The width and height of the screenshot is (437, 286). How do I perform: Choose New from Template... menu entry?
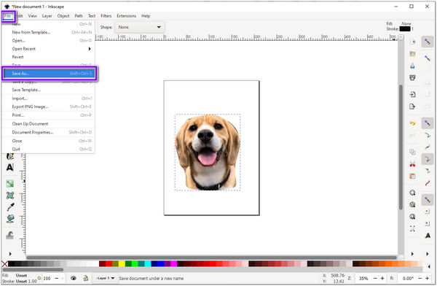pos(49,32)
